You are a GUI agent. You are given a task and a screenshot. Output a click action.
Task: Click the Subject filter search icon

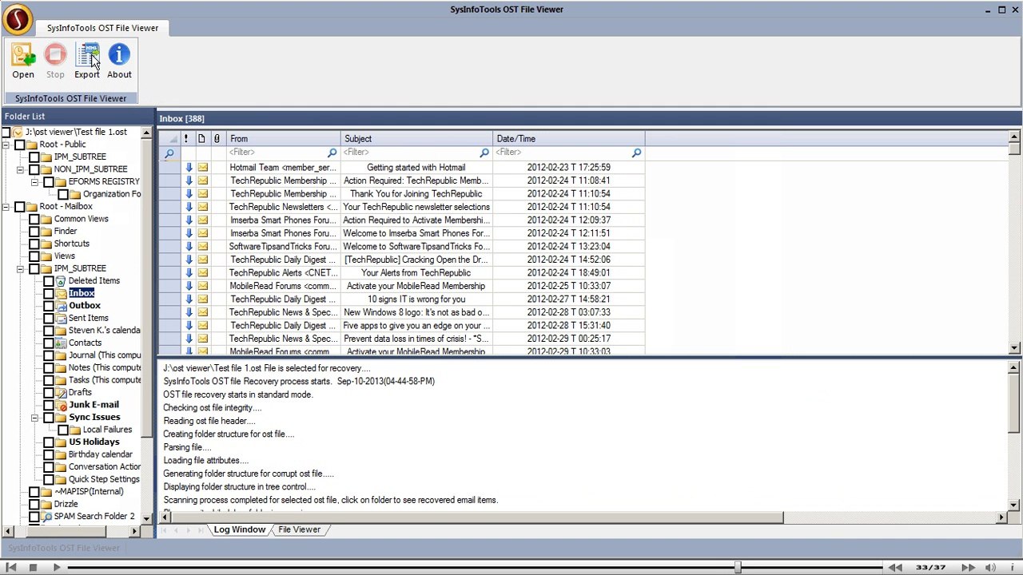point(484,153)
